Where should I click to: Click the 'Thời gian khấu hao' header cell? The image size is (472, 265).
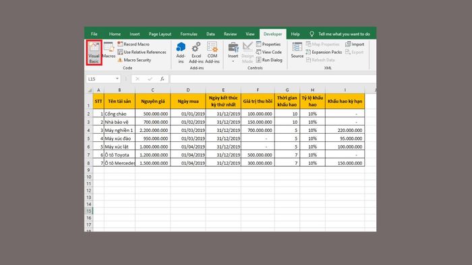coord(287,101)
